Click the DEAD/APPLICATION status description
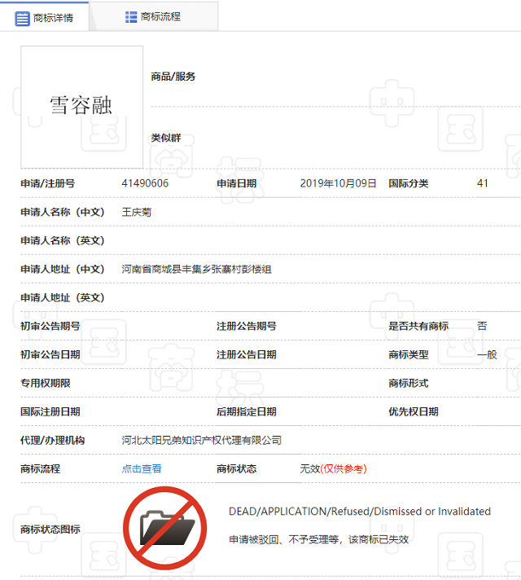Screen dimensions: 521x580 (359, 512)
